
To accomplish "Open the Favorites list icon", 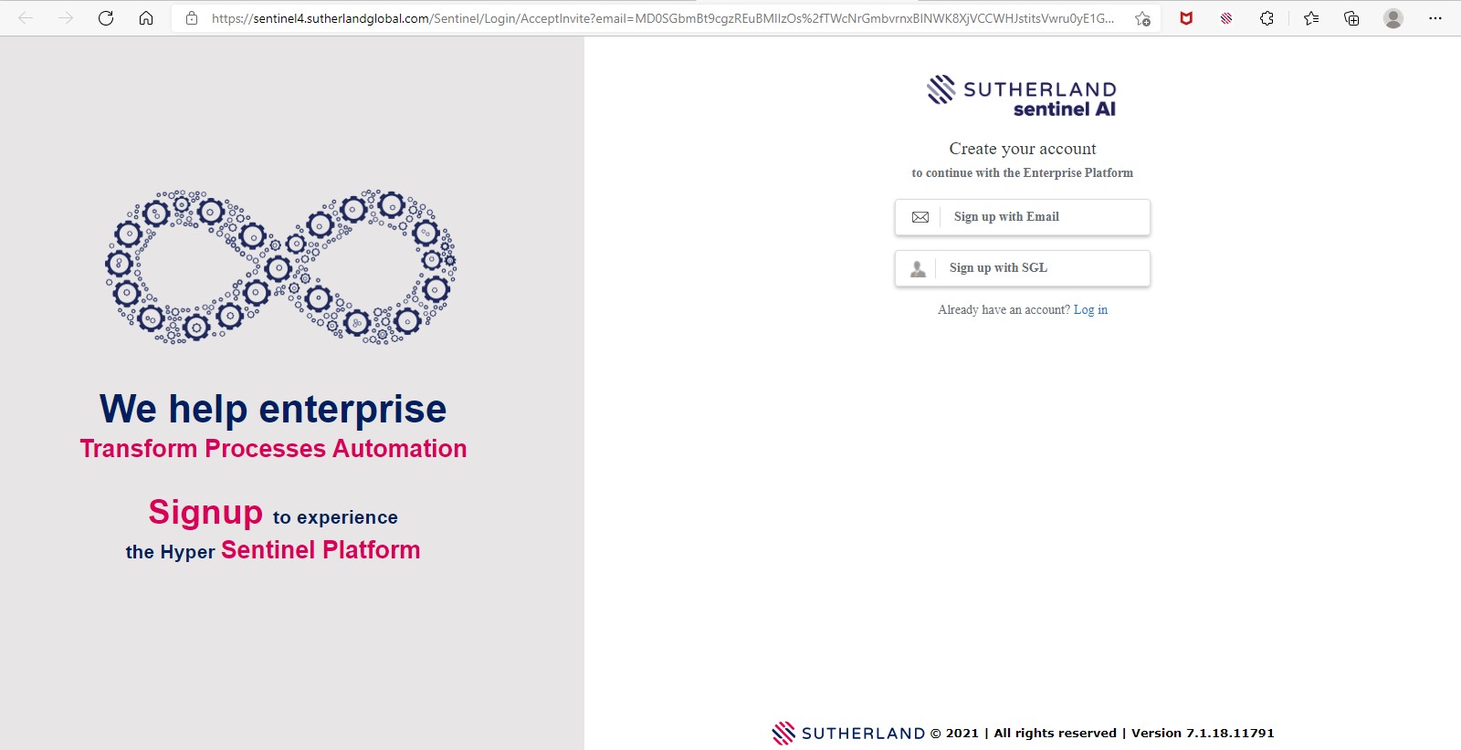I will [1311, 18].
